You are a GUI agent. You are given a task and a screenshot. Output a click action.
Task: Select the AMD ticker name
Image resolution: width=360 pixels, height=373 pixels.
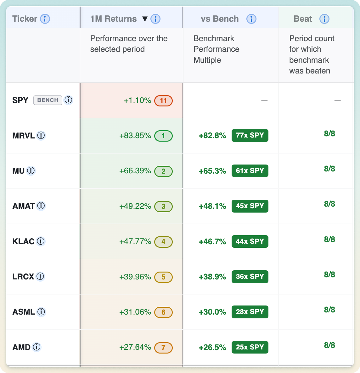coord(21,347)
